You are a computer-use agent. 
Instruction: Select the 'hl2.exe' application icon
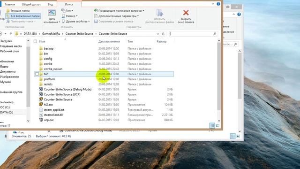tap(41, 104)
